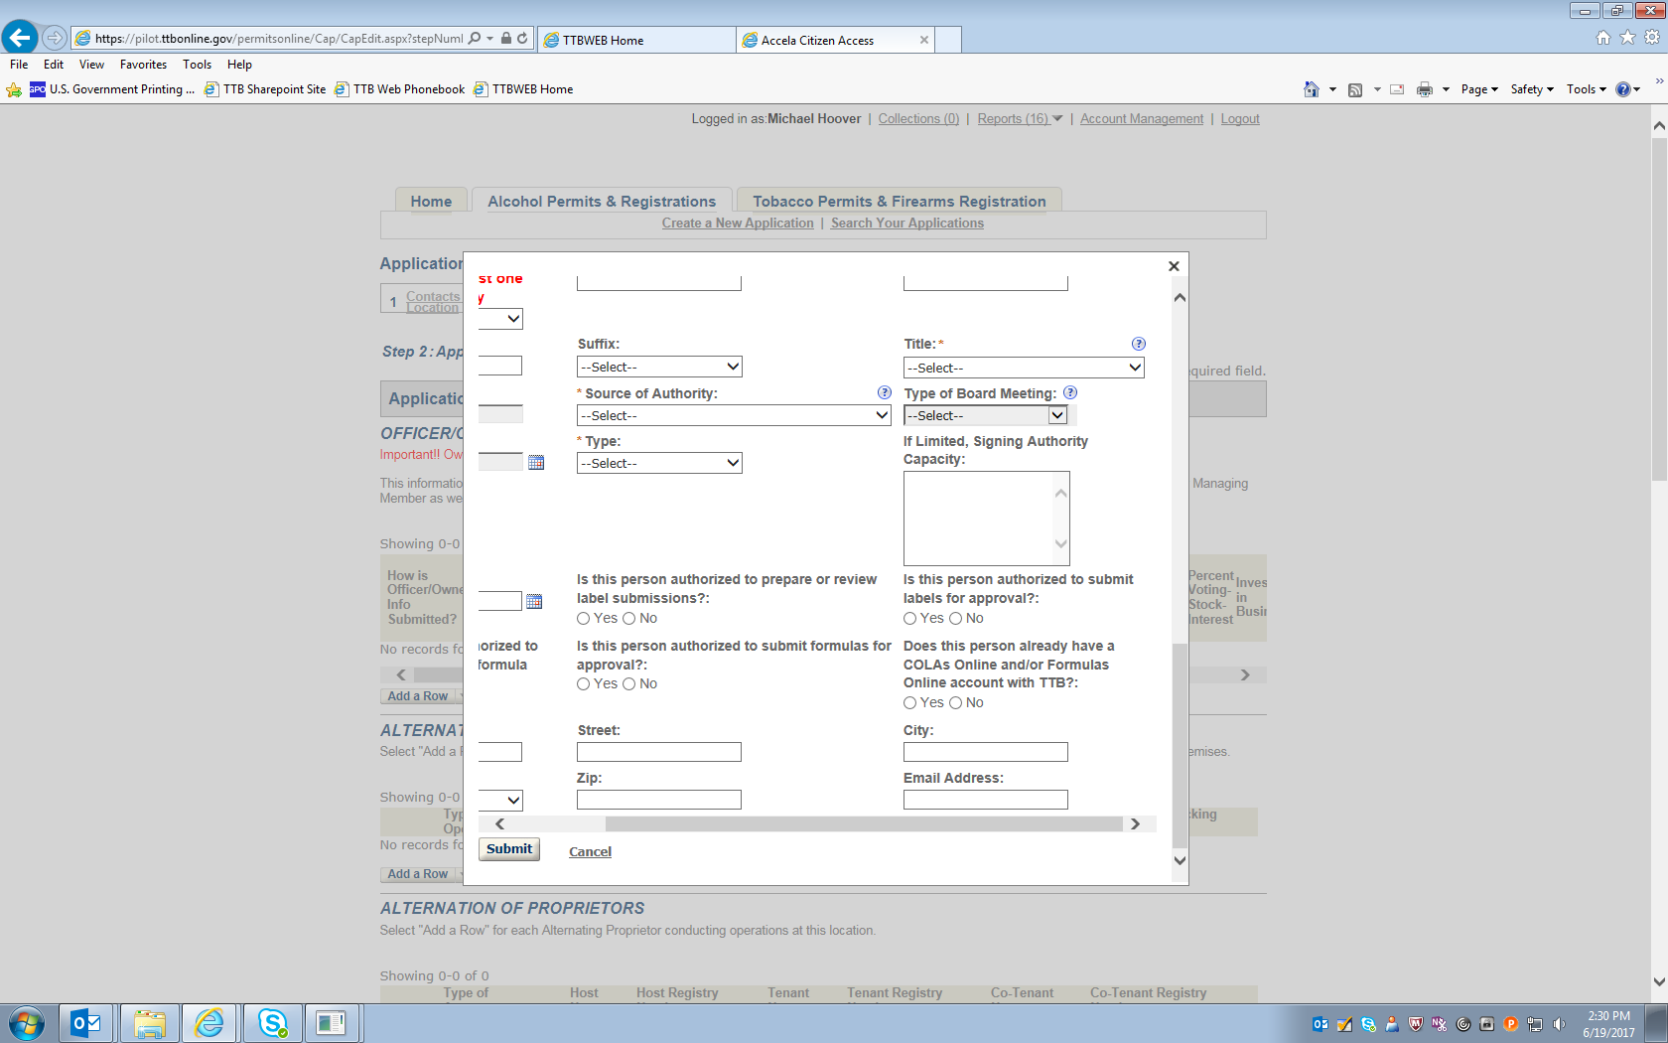
Task: Click the dialog's horizontal scrollbar track
Action: 864,823
